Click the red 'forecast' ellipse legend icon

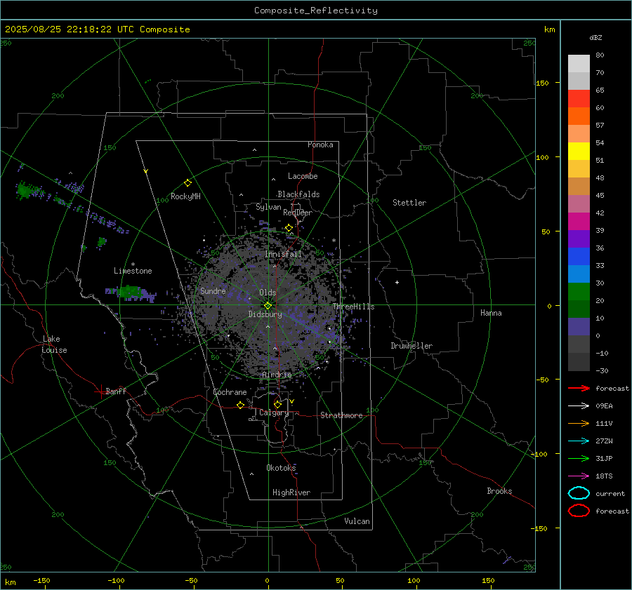tap(579, 511)
